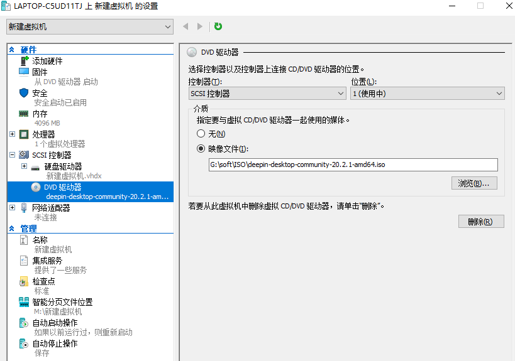Click the Automatic Stop Action (自动停止操作) icon

[x=24, y=343]
